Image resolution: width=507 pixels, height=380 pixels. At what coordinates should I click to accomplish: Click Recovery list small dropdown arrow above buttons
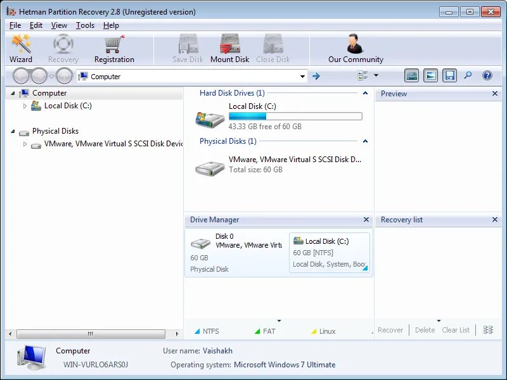(x=439, y=321)
